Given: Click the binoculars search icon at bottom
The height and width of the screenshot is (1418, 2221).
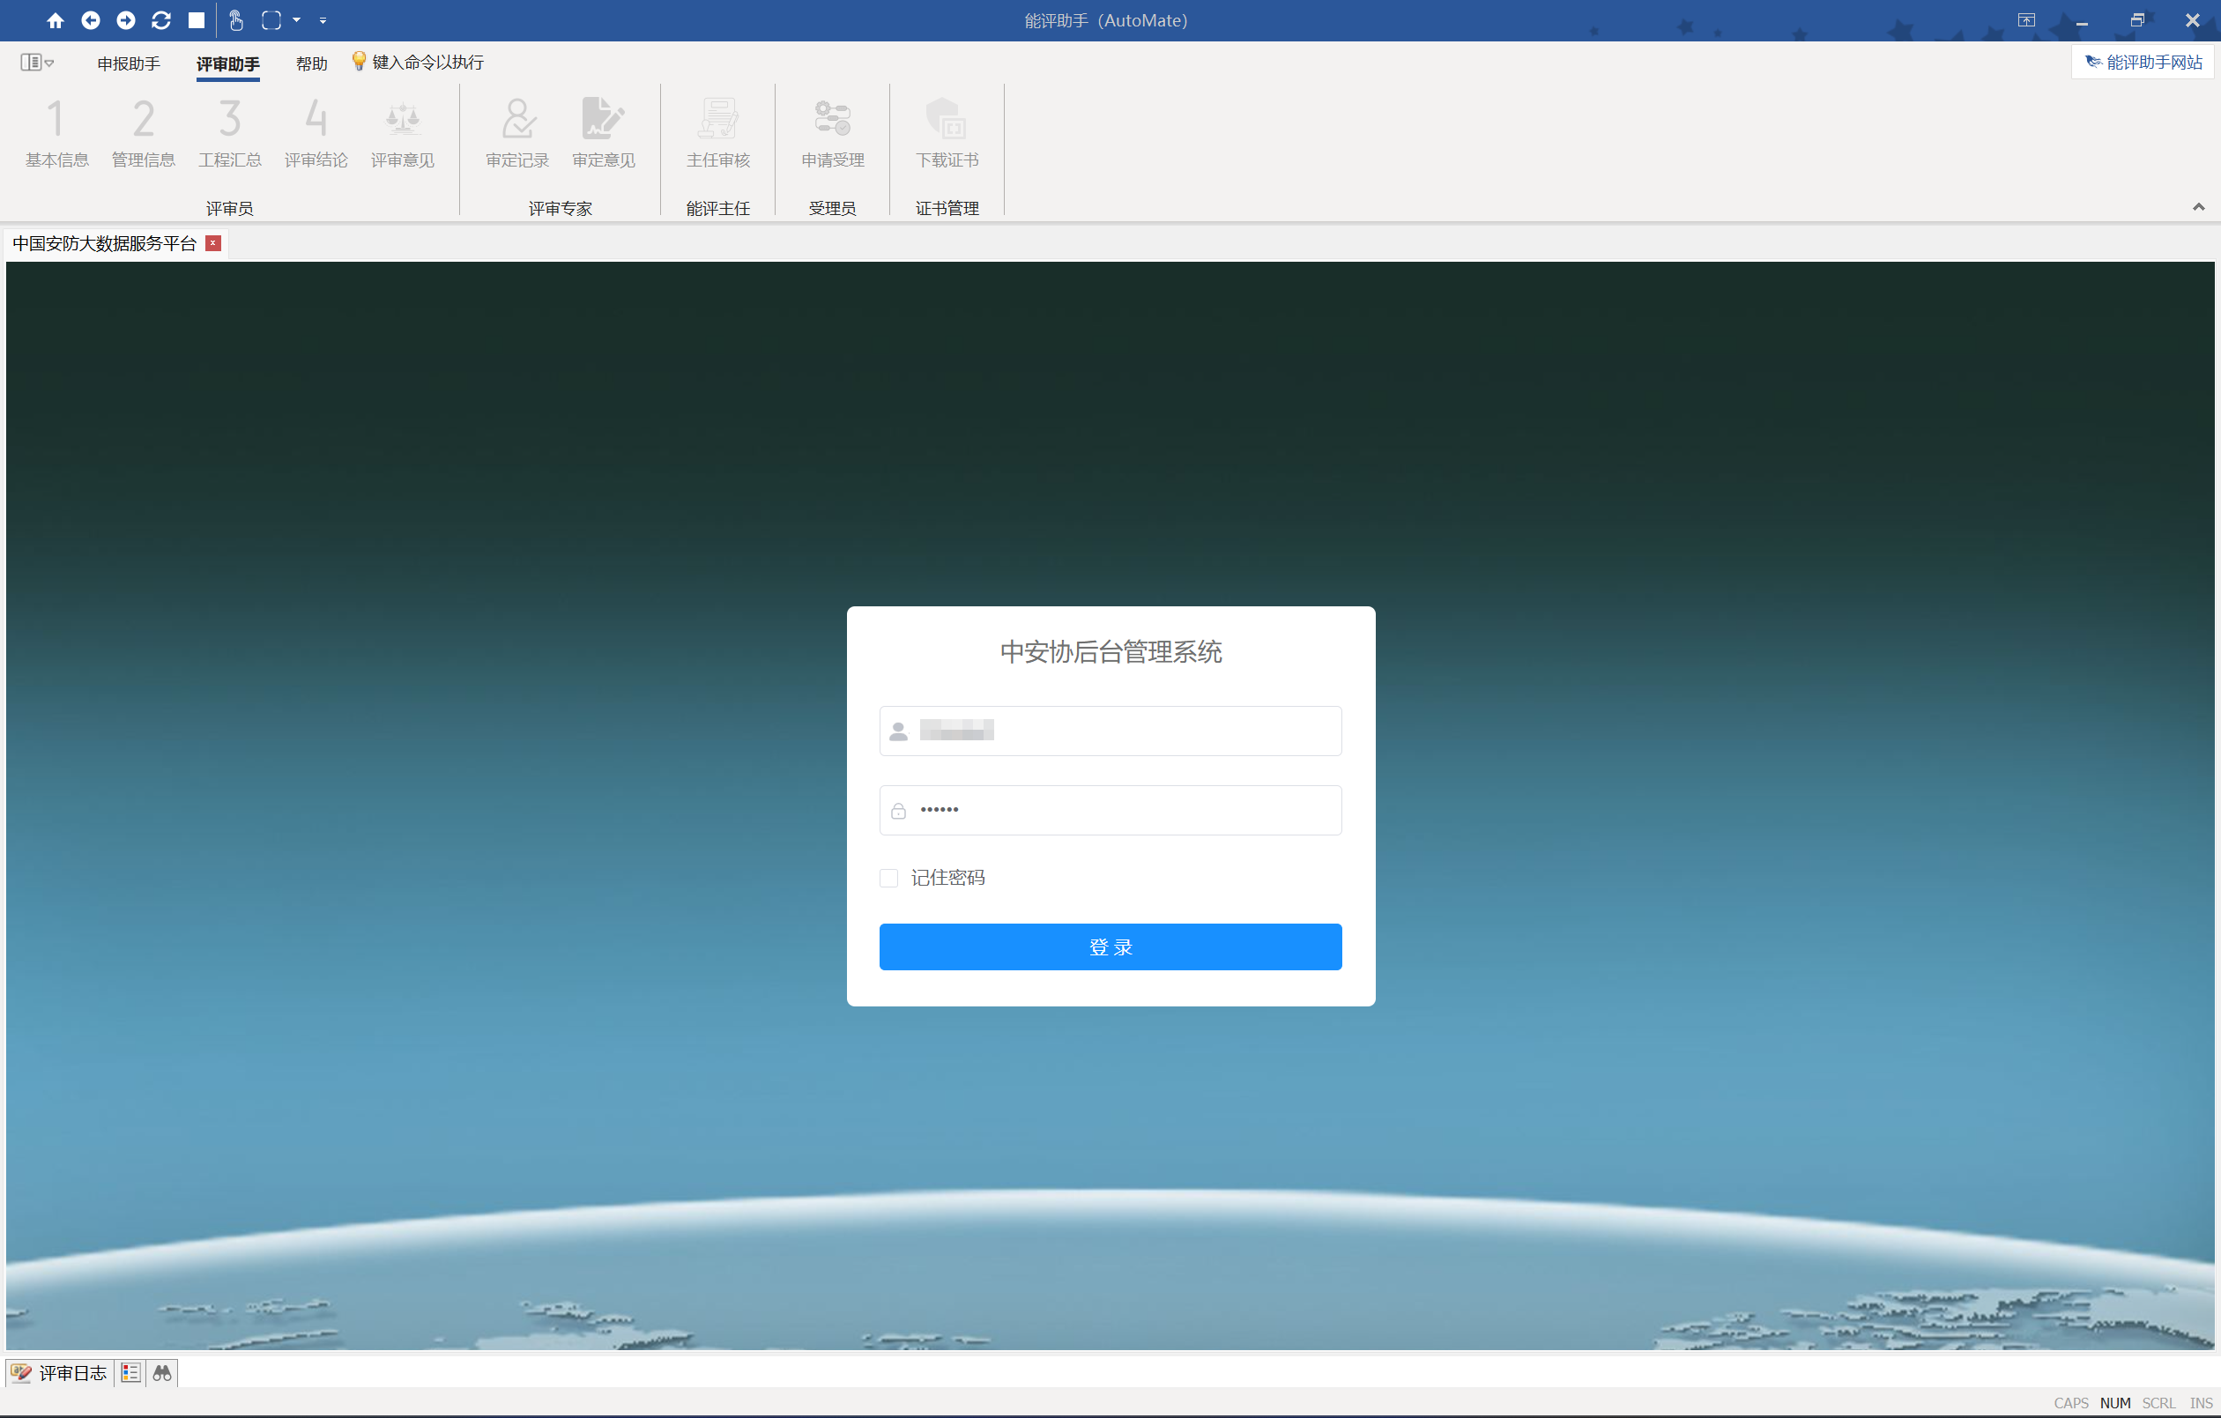Looking at the screenshot, I should click(162, 1373).
